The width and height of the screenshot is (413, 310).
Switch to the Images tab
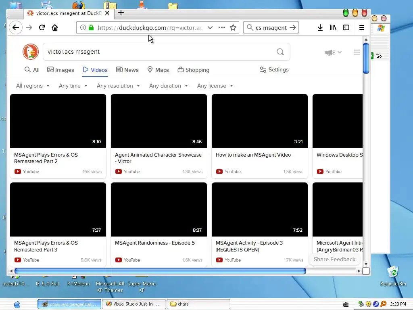60,70
